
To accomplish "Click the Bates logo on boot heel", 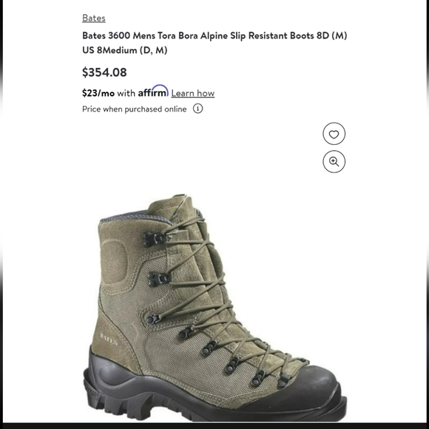I will click(109, 339).
